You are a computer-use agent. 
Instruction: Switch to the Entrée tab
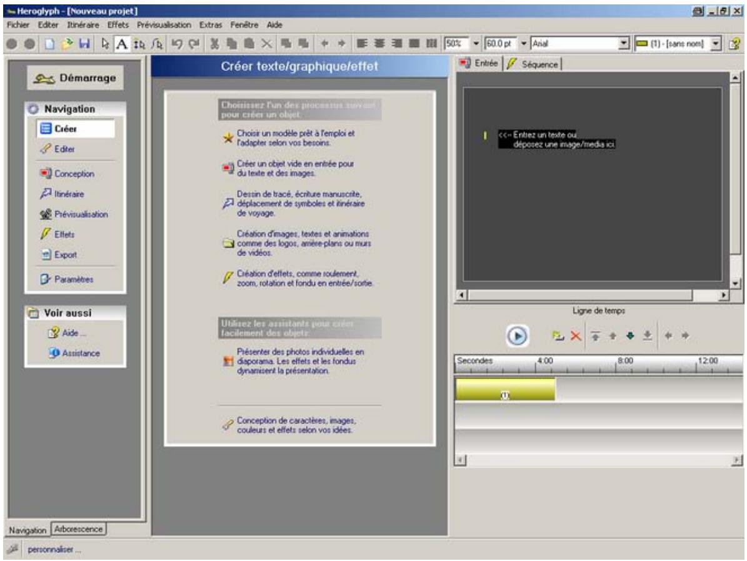tap(479, 63)
